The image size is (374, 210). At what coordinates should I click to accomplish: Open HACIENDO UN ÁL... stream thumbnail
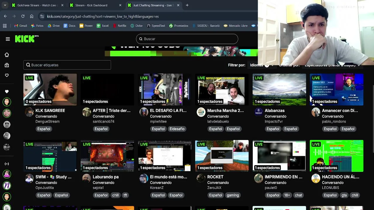(337, 156)
